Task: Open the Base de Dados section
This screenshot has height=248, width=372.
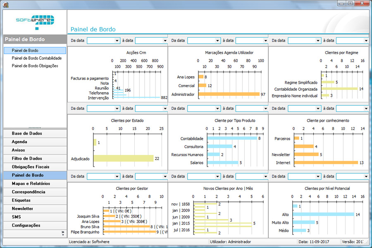Action: click(x=27, y=134)
